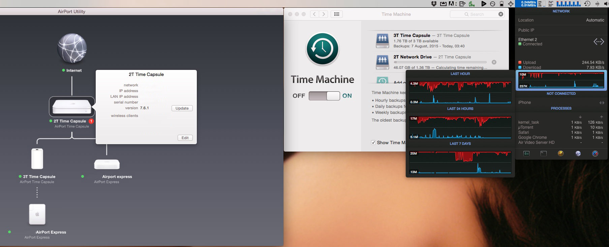Click Update button for 2T Time Capsule
Viewport: 609px width, 247px height.
pos(182,108)
